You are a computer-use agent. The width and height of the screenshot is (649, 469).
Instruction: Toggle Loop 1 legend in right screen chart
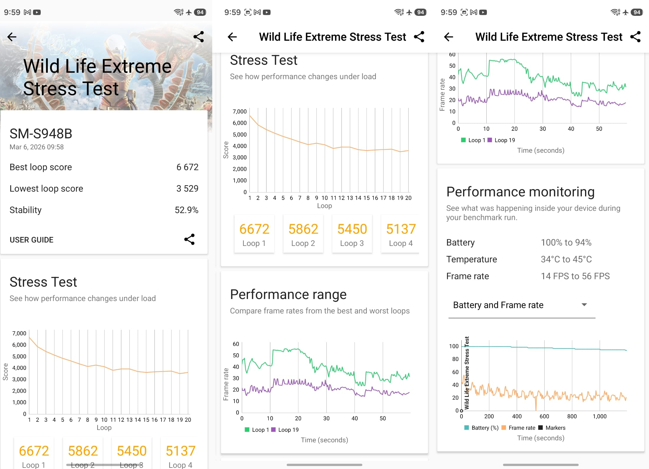473,140
